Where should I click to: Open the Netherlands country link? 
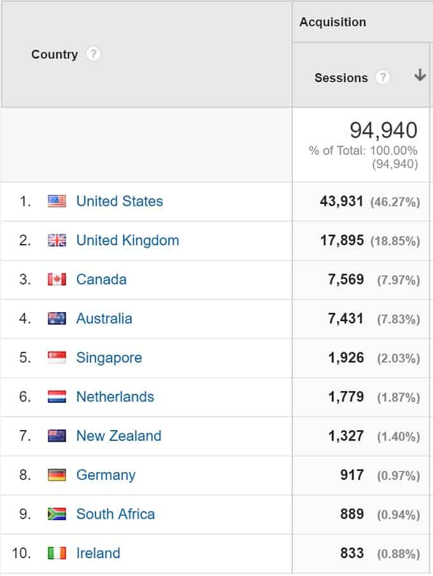pos(115,397)
